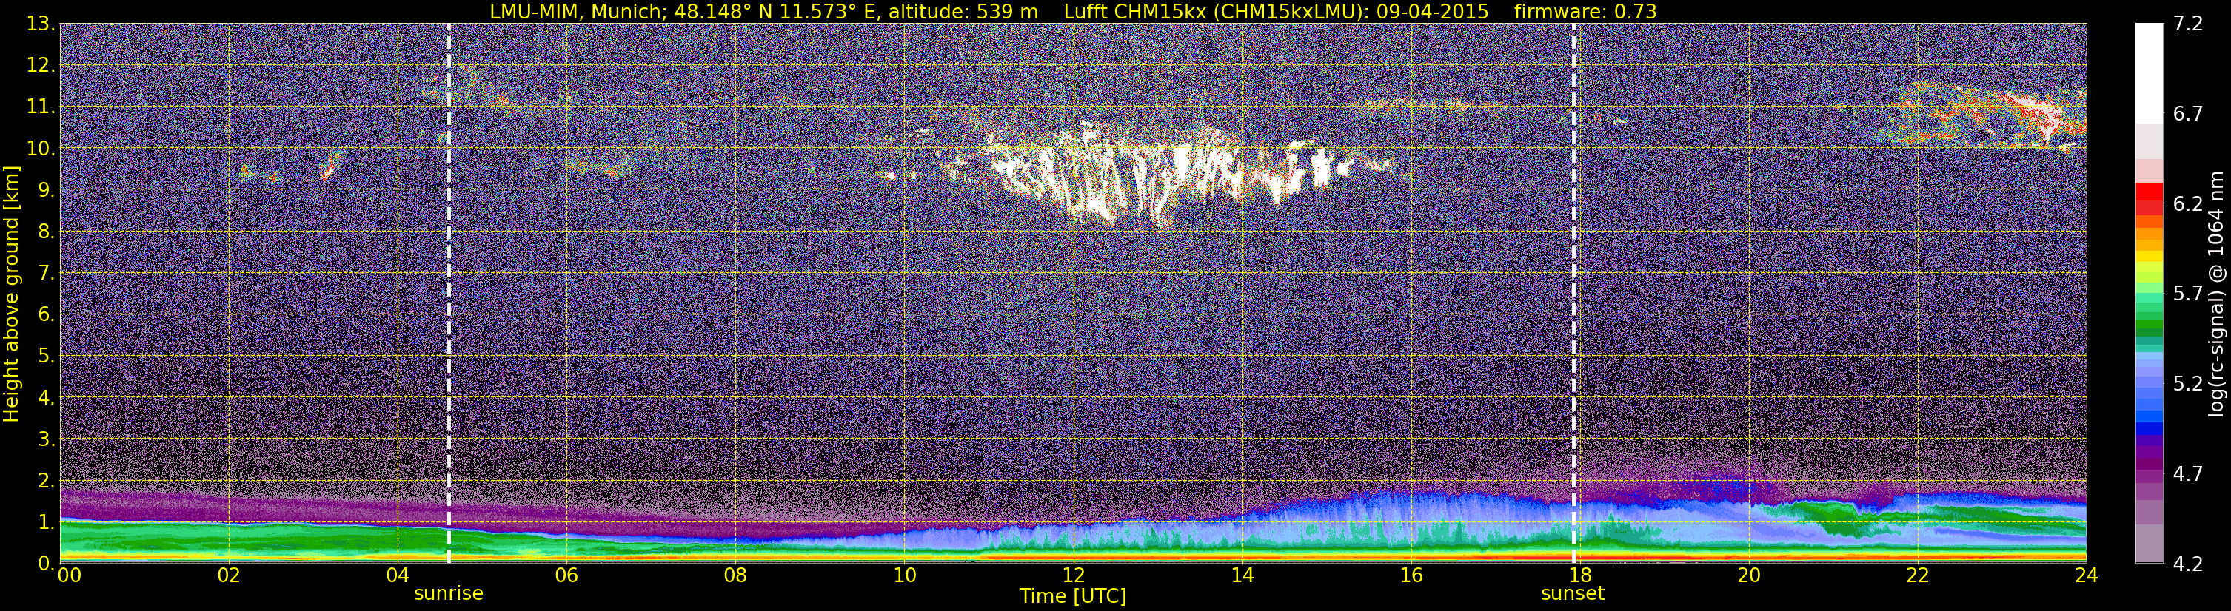The height and width of the screenshot is (611, 2231).
Task: Click the time axis tick 10
Action: point(904,575)
